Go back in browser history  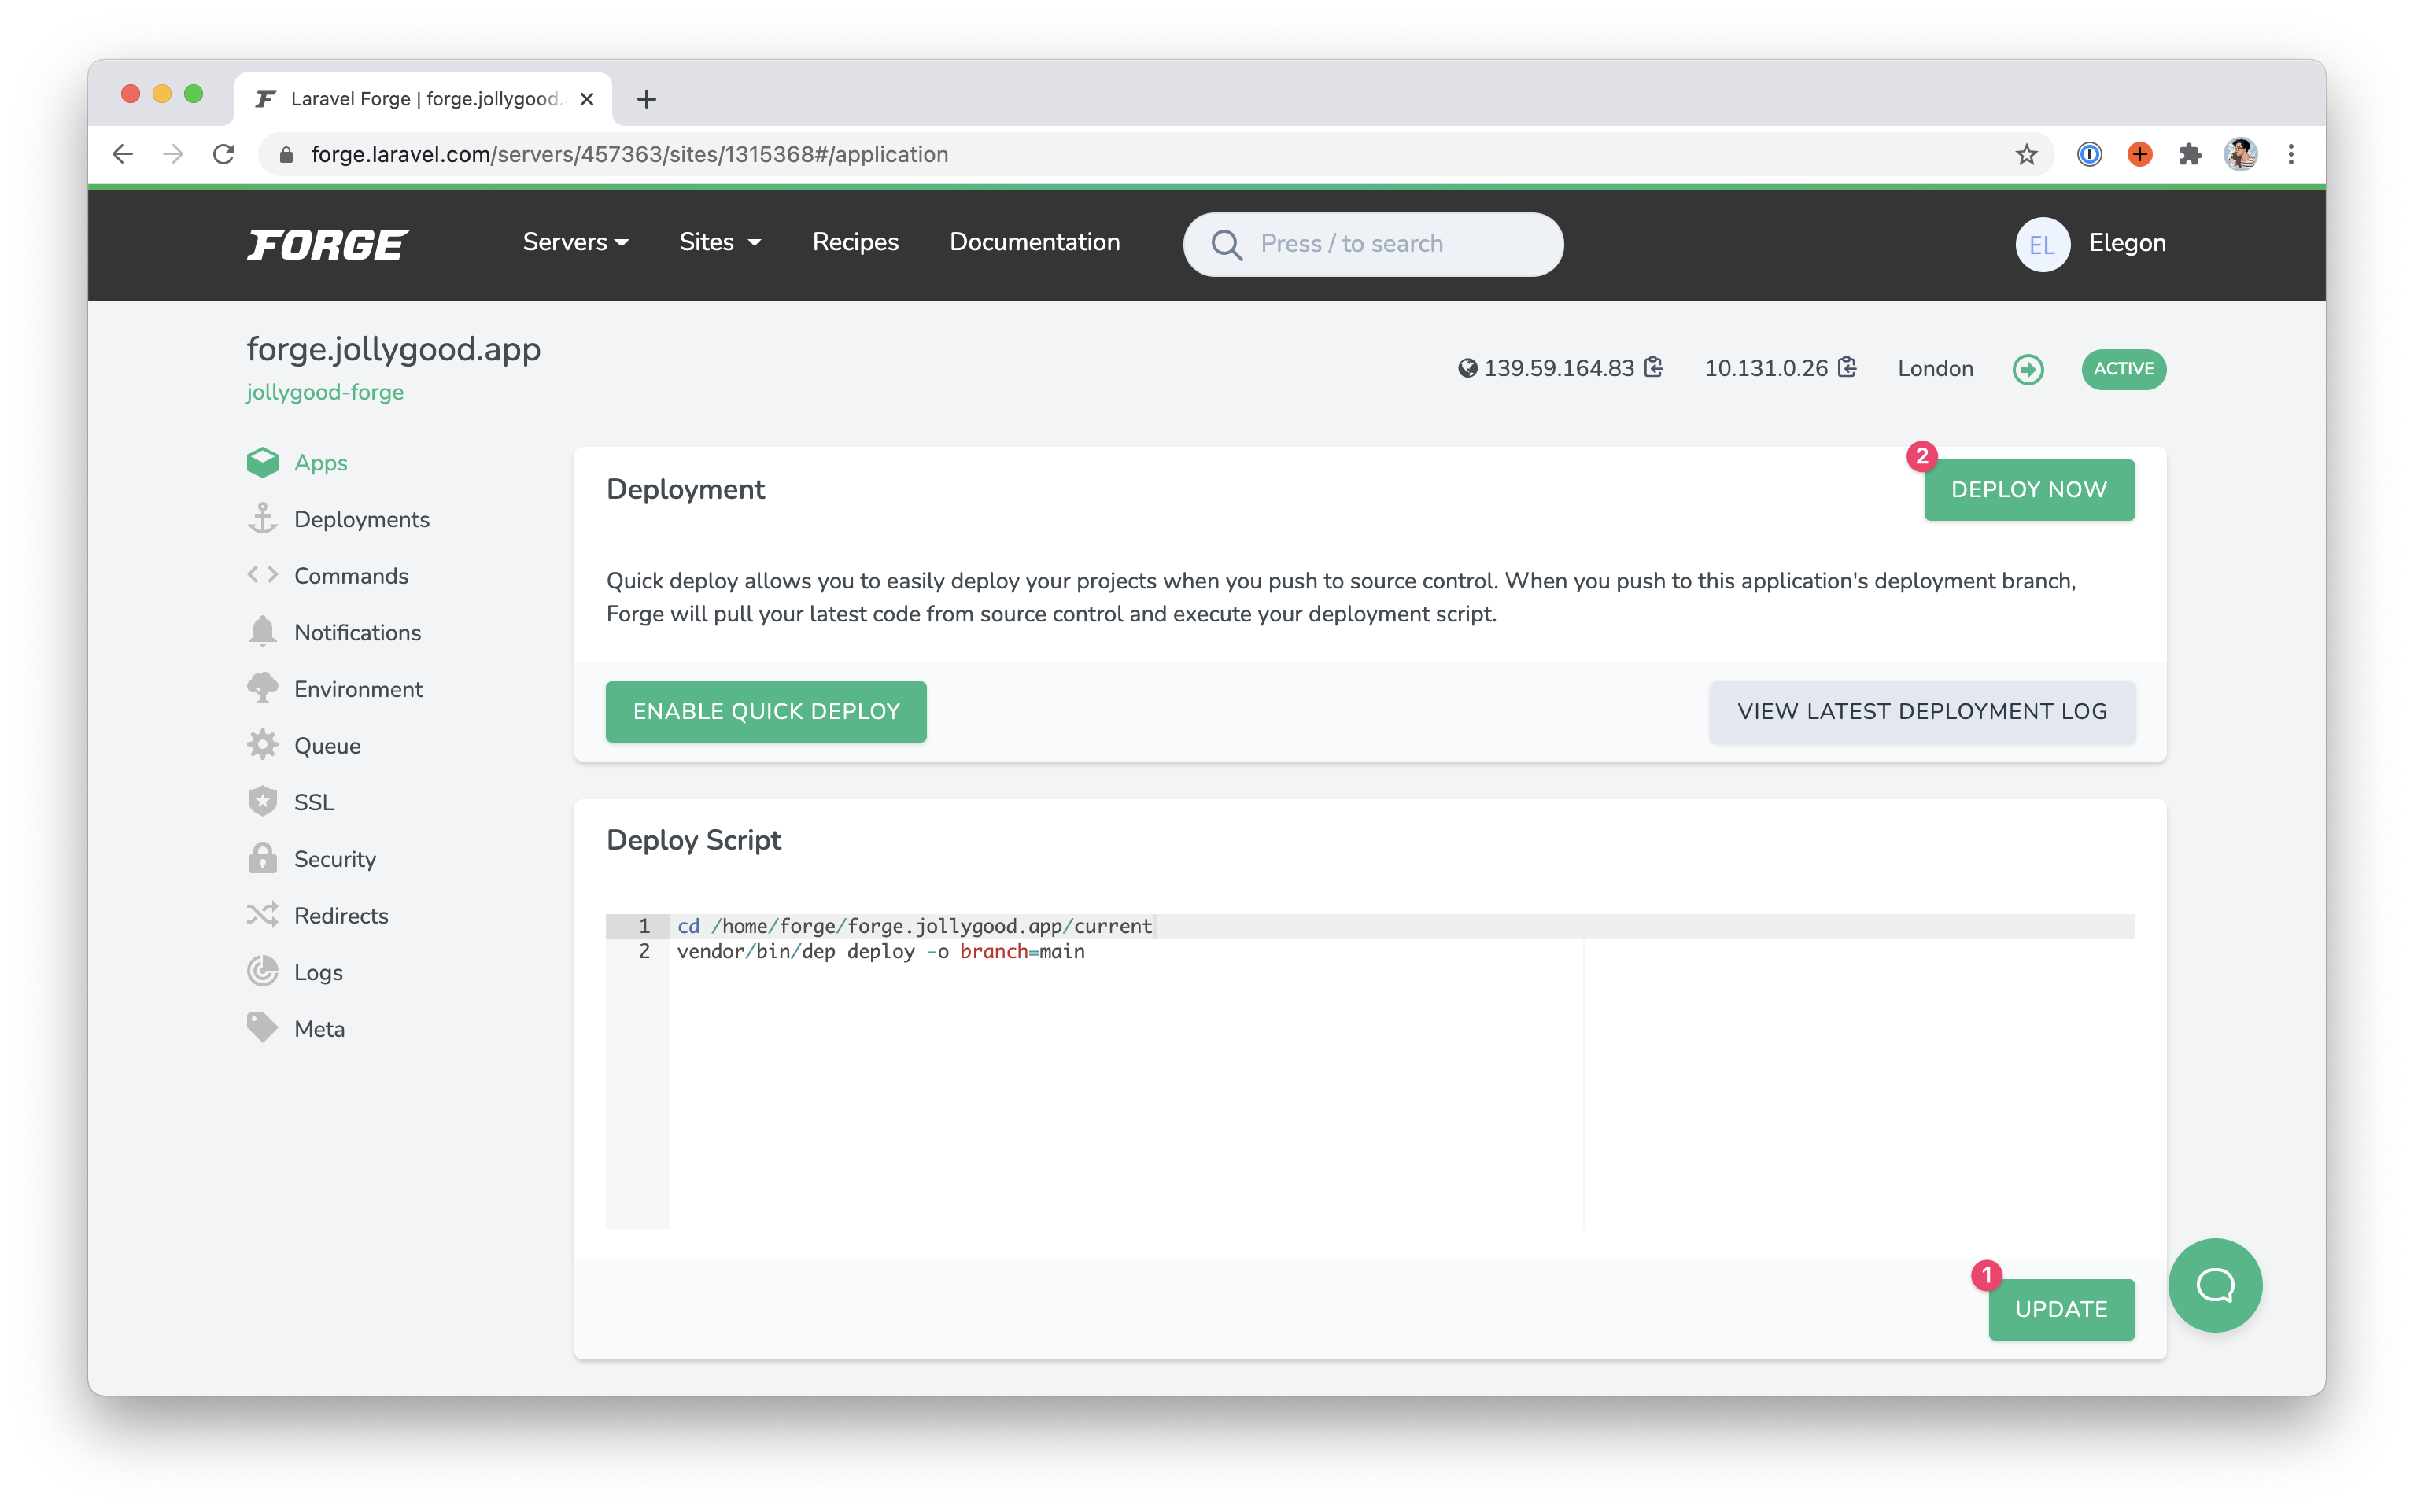coord(122,154)
